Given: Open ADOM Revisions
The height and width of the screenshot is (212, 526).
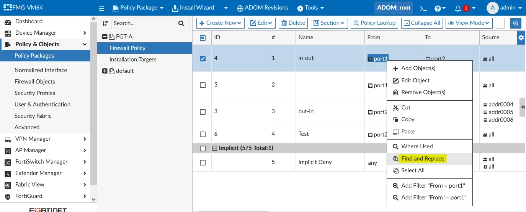Looking at the screenshot, I should click(262, 8).
